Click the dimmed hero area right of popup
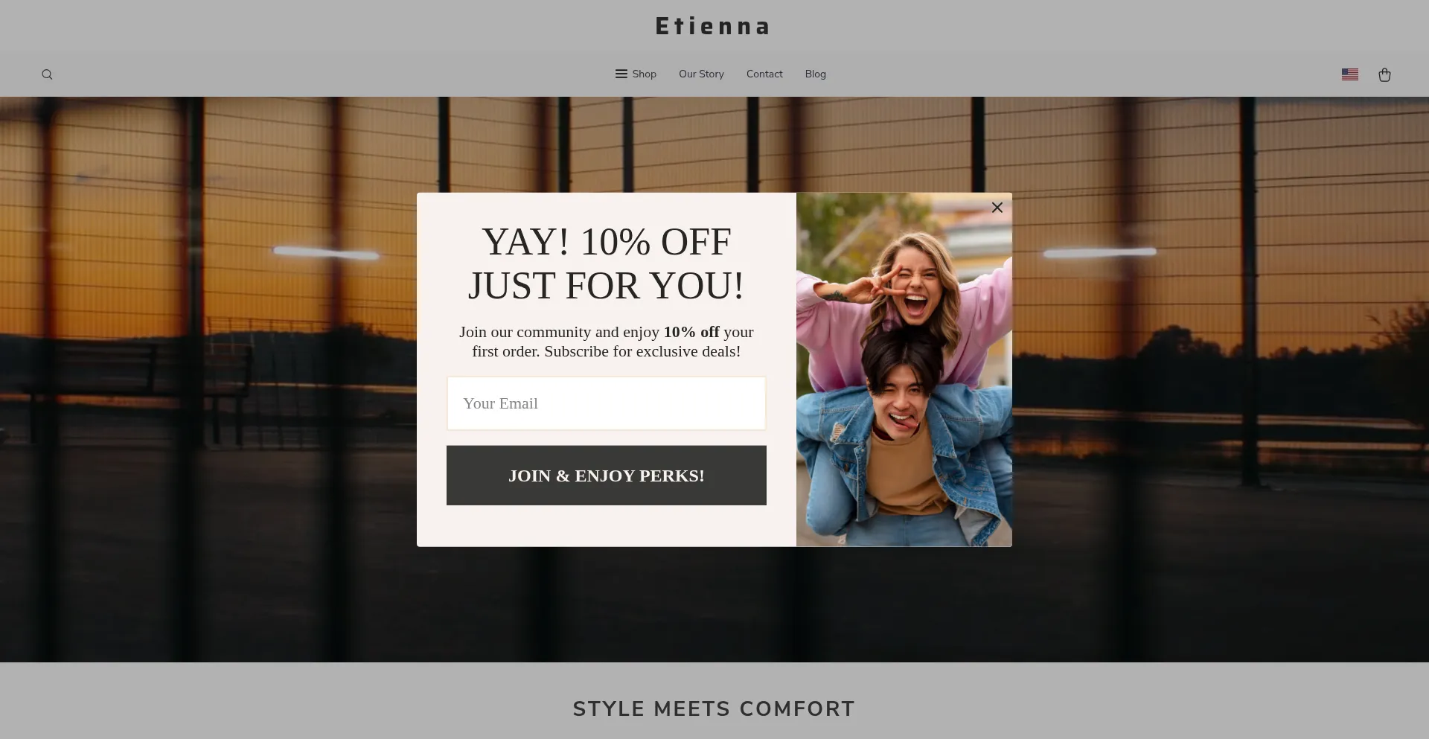 (1221, 380)
